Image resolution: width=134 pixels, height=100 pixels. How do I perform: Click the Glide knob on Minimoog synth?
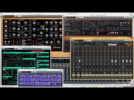point(6,22)
